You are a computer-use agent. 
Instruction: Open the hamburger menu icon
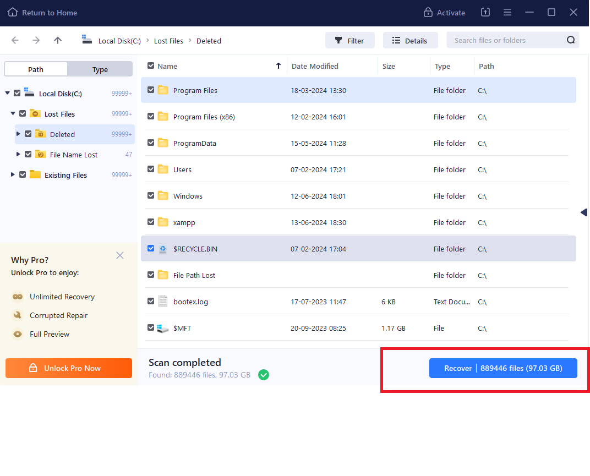tap(507, 13)
